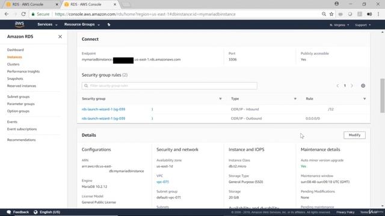The image size is (385, 216).
Task: Focus the filter security group rules field
Action: pos(170,86)
